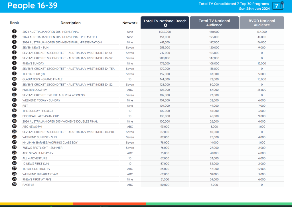292x207 pixels.
Task: Select the 2024 Australian Open Men's Final Presentation row
Action: coord(62,42)
